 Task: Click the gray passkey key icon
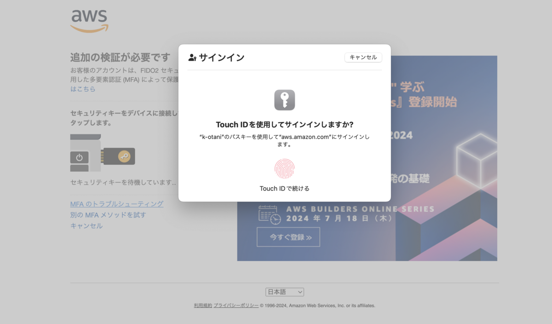pos(284,100)
